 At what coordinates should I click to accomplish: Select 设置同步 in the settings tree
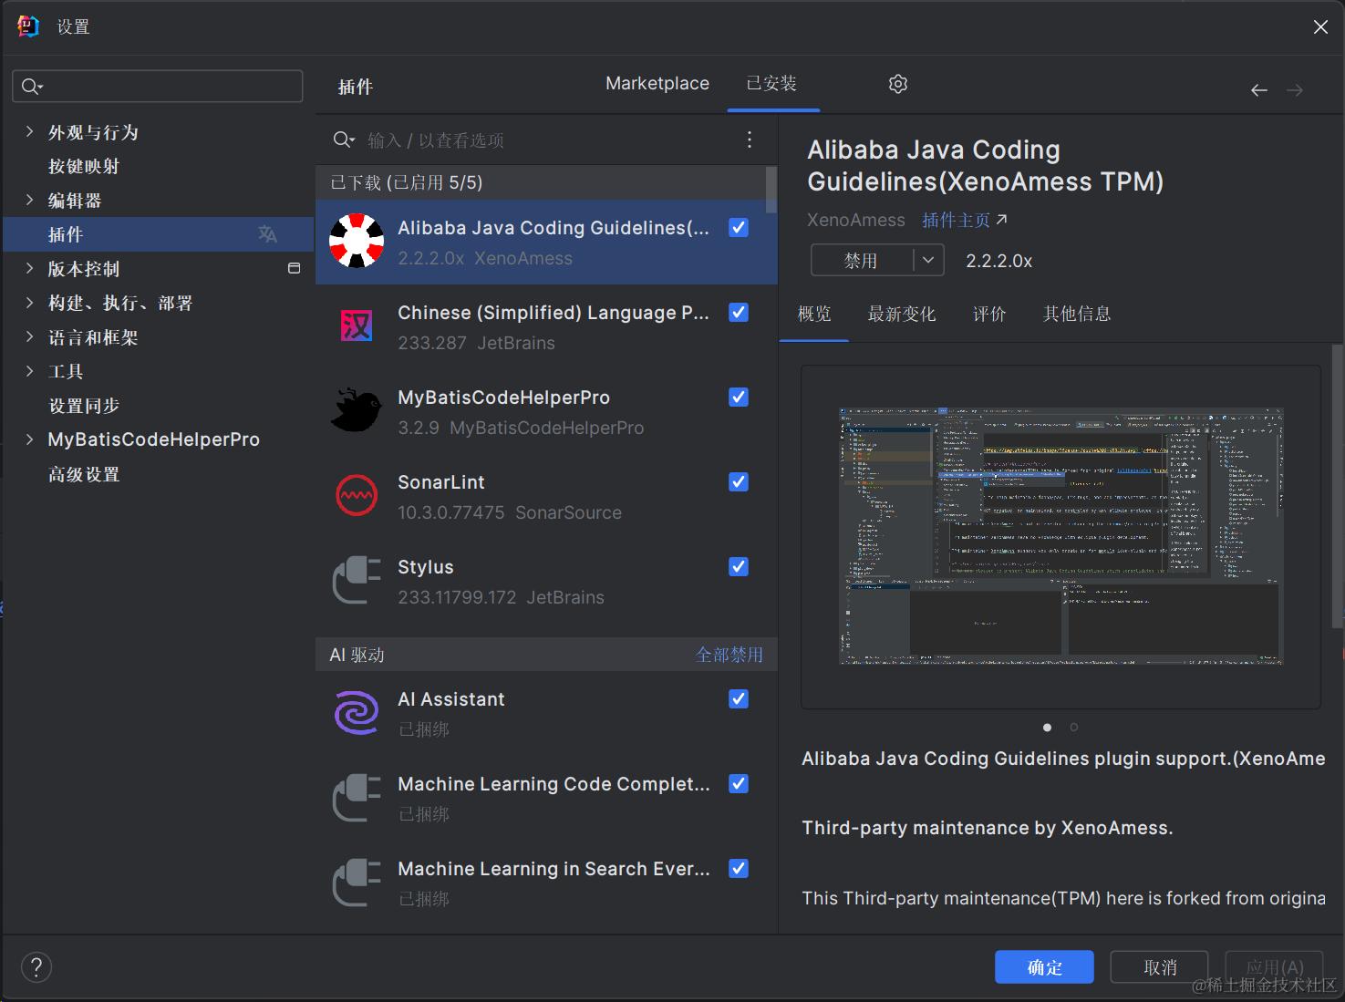pos(84,405)
